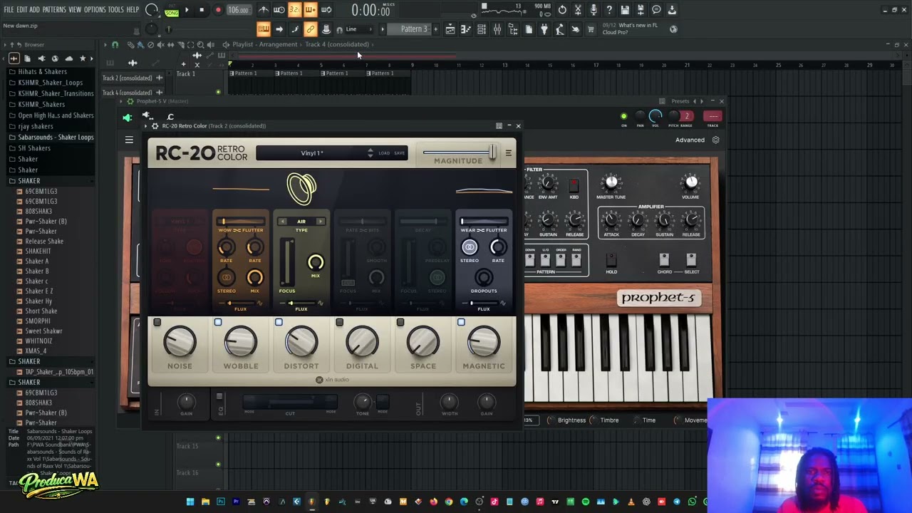Open the OPTIONS menu
Viewport: 912px width, 513px height.
(x=95, y=10)
